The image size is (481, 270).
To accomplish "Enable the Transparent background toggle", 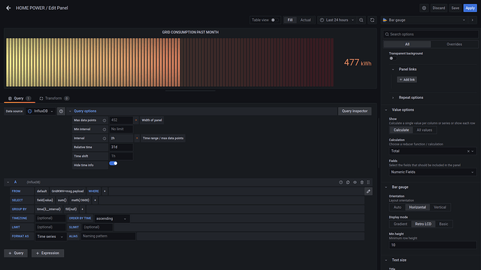I will point(392,58).
